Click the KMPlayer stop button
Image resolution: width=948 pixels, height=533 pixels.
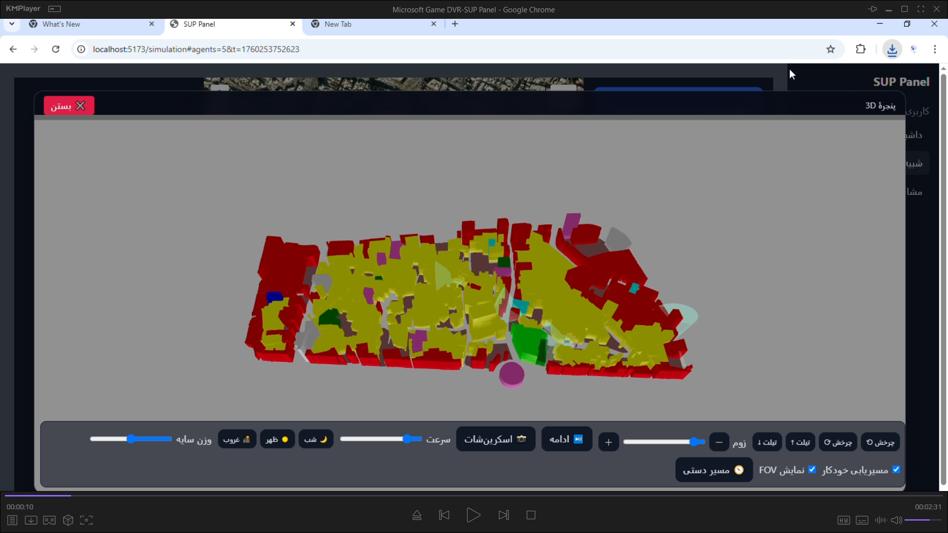[531, 515]
